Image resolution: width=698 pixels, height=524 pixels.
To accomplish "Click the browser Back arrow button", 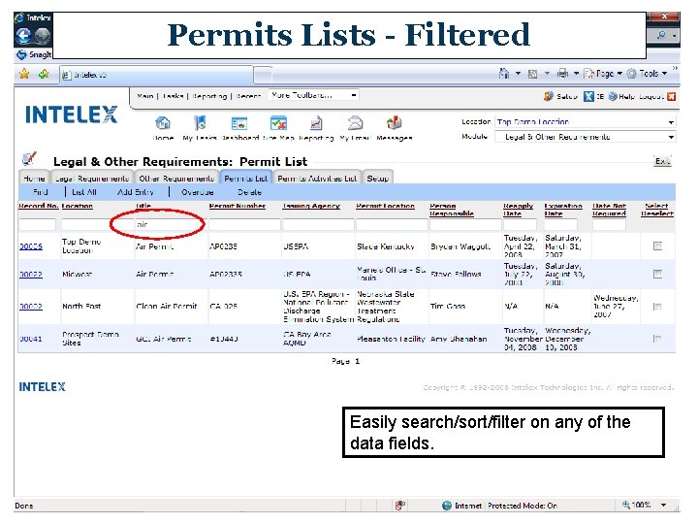I will (23, 36).
